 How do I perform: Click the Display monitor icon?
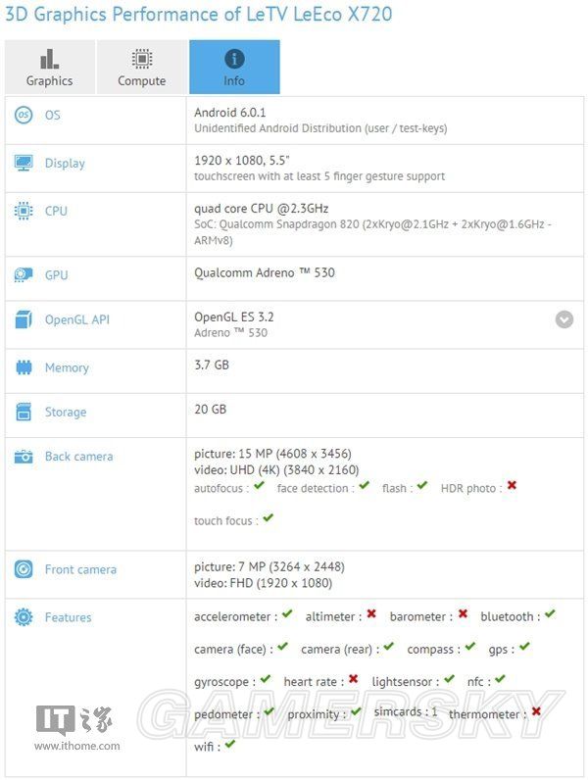[24, 163]
